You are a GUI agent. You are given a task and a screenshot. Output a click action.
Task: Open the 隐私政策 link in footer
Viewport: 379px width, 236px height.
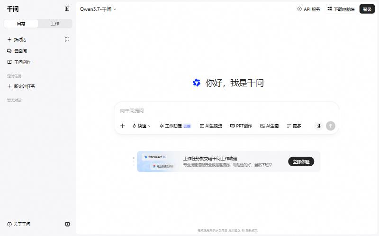click(252, 230)
